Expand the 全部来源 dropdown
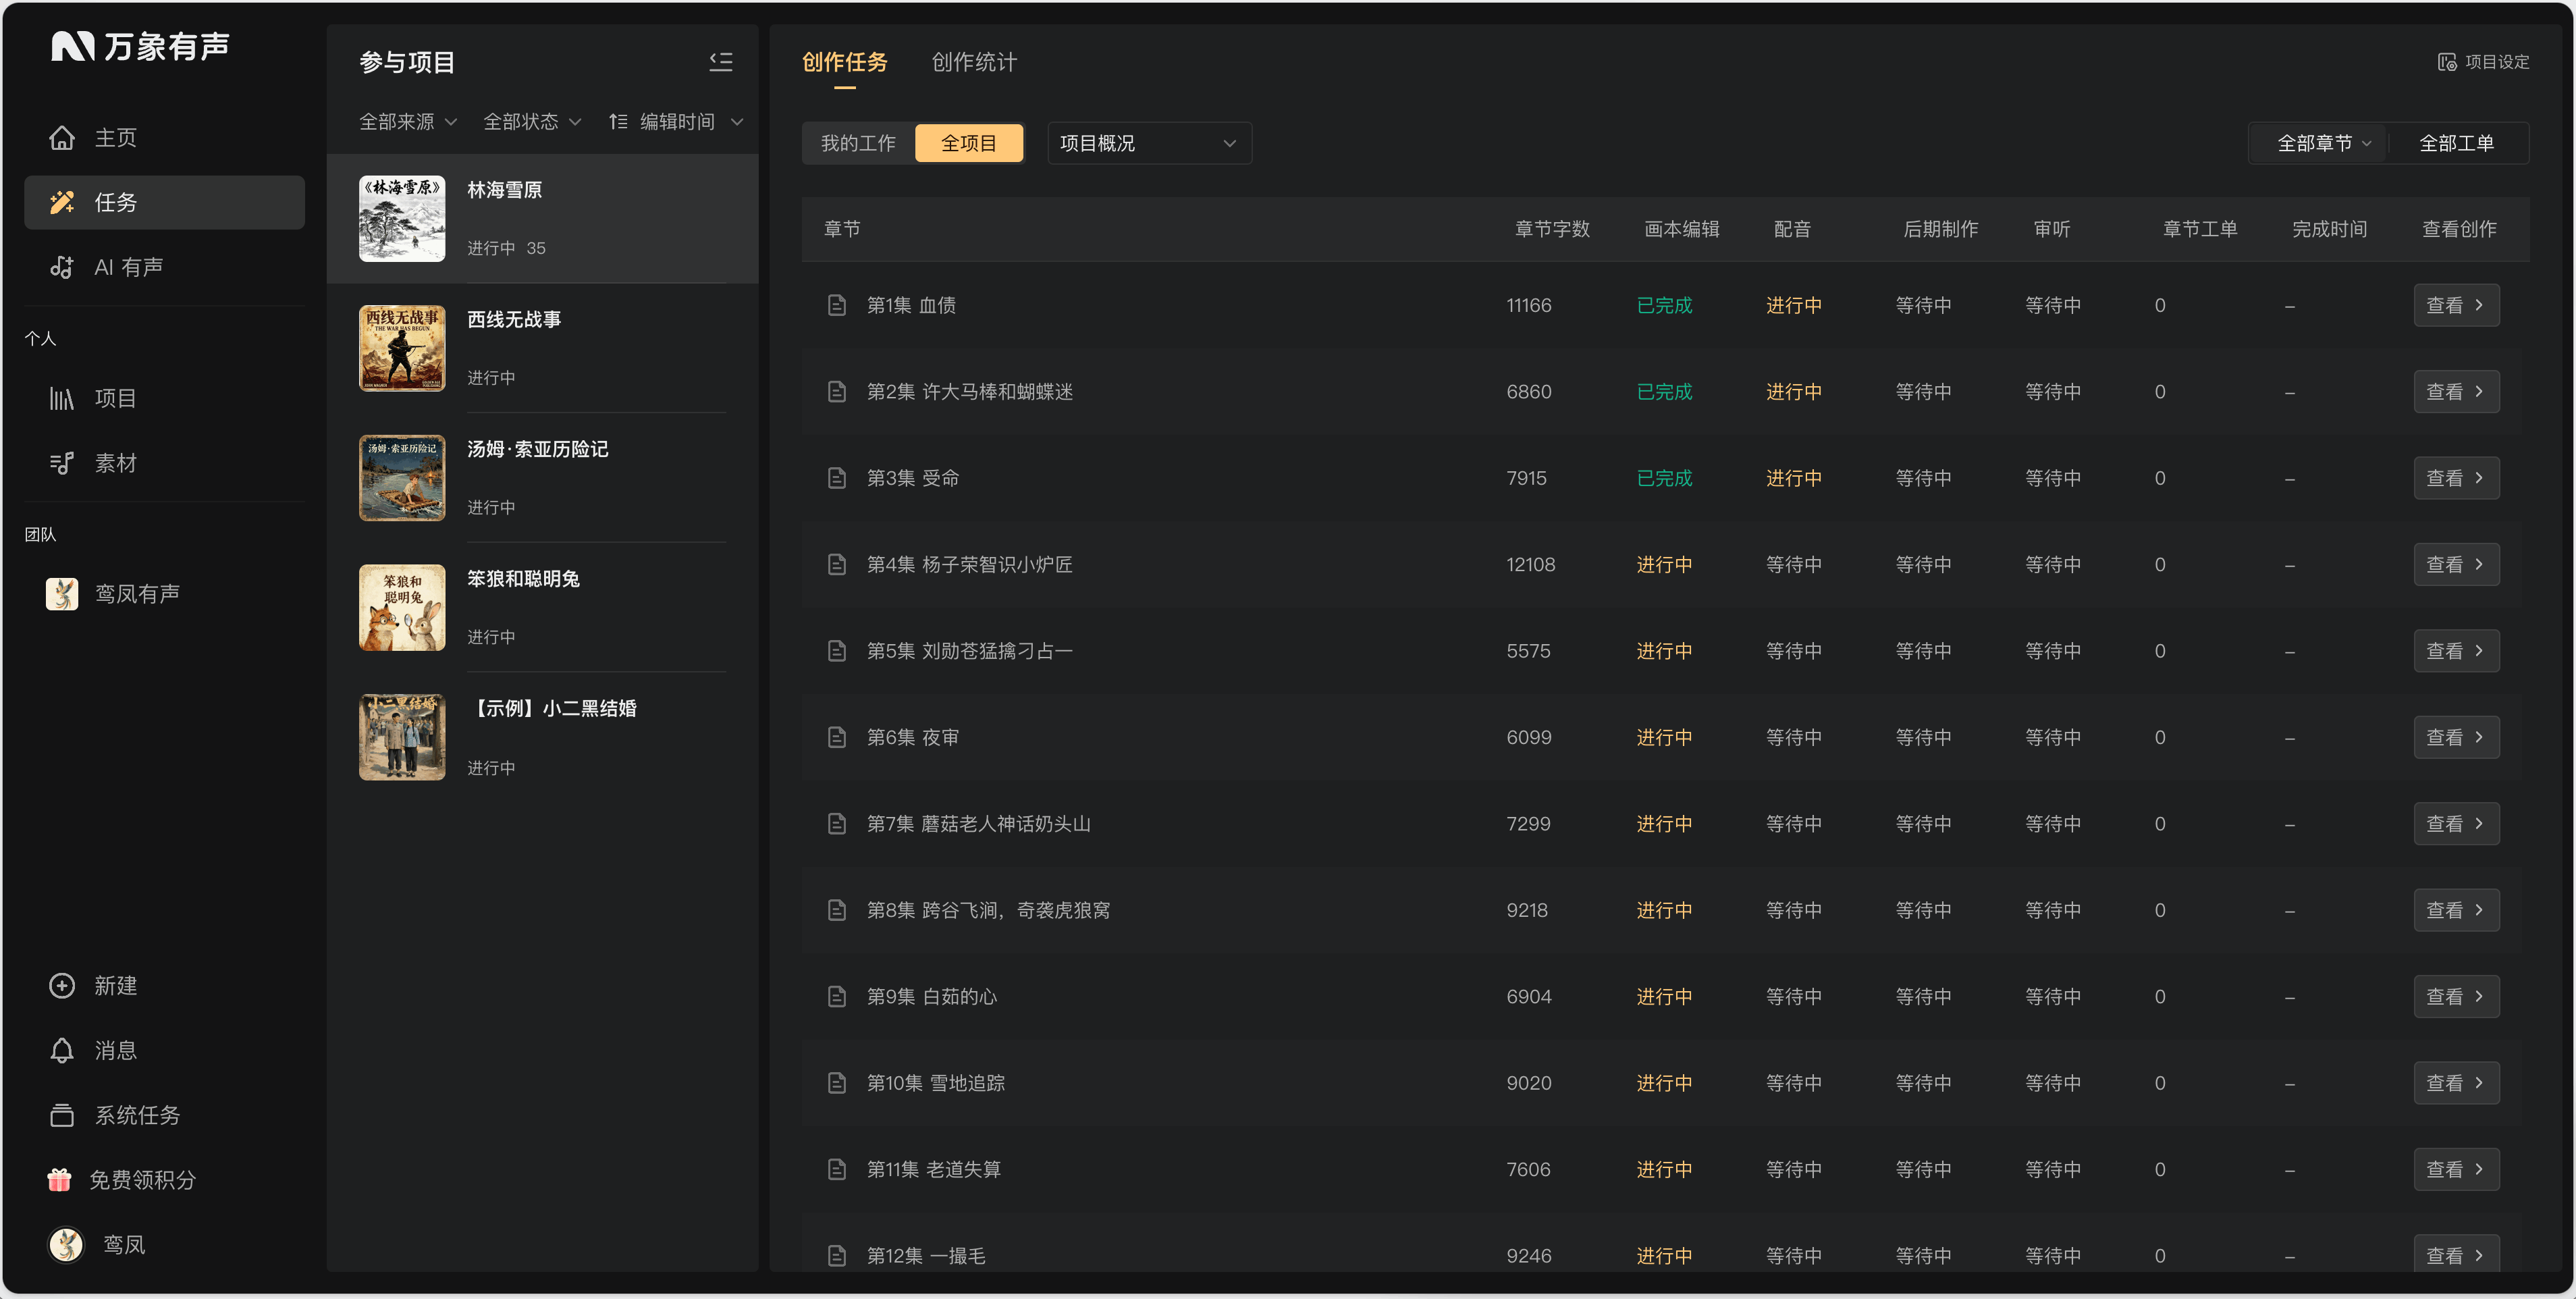Viewport: 2576px width, 1299px height. coord(408,121)
